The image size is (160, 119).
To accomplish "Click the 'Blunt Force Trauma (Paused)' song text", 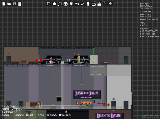I will click(x=48, y=115).
